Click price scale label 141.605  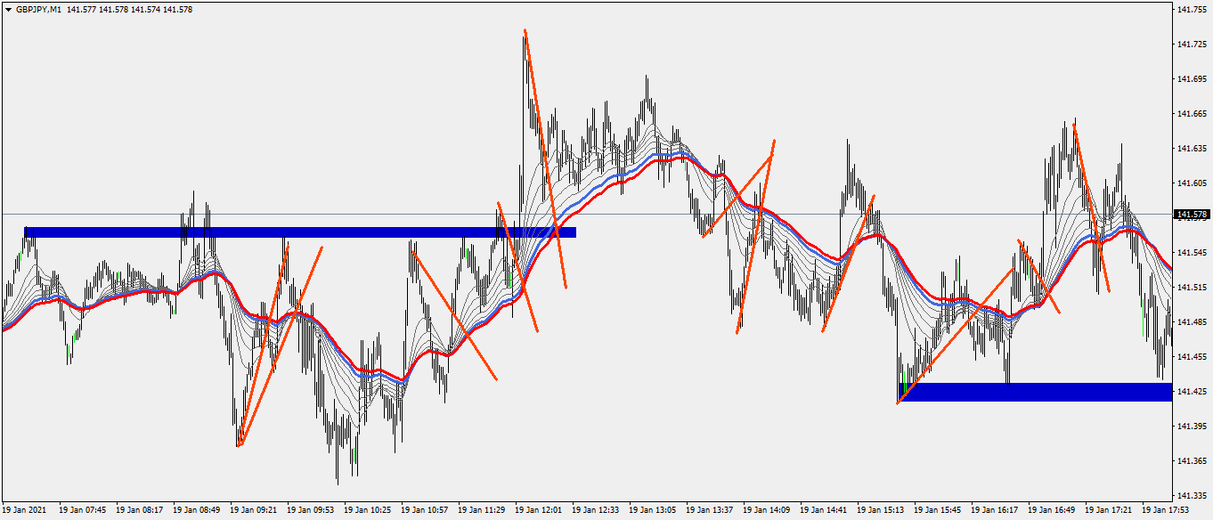click(x=1192, y=183)
